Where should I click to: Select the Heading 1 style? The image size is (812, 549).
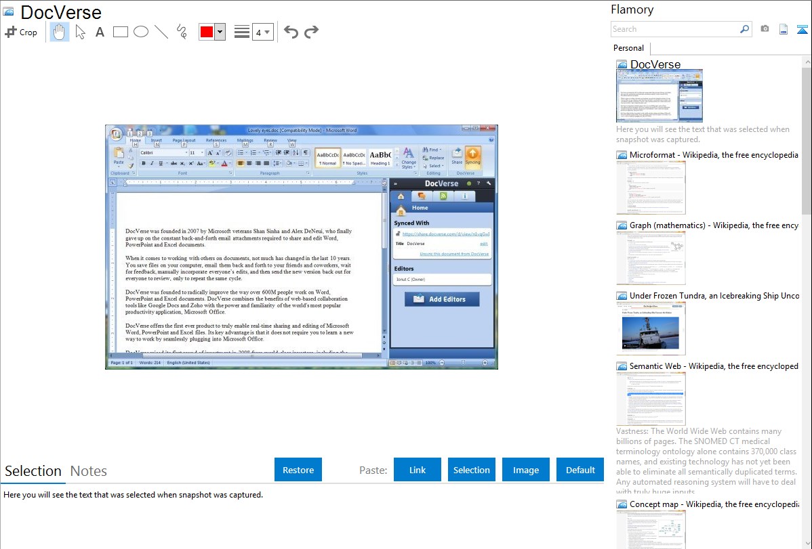380,158
